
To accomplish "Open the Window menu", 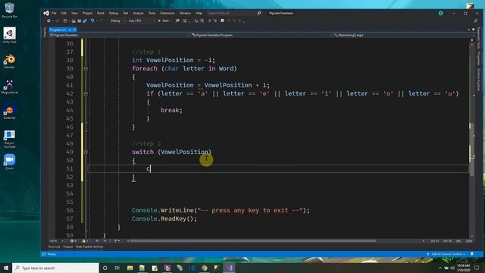I will [x=185, y=13].
